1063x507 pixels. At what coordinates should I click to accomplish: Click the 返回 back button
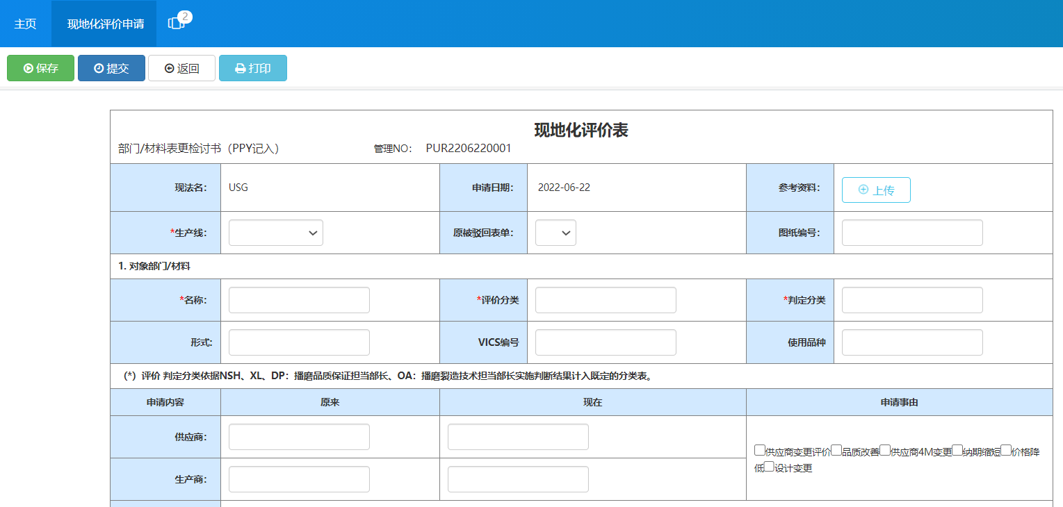click(181, 68)
